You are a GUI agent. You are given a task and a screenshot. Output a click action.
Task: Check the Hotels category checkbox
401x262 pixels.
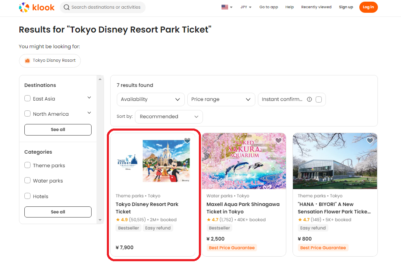[27, 196]
